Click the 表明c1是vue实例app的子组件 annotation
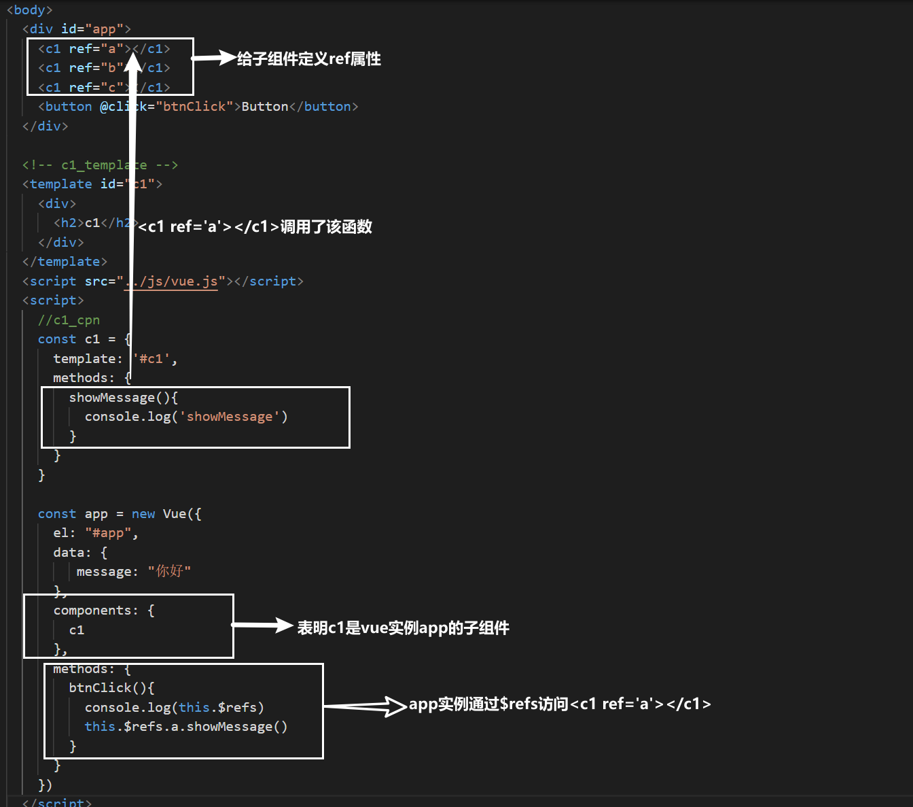Viewport: 913px width, 807px height. [x=404, y=628]
